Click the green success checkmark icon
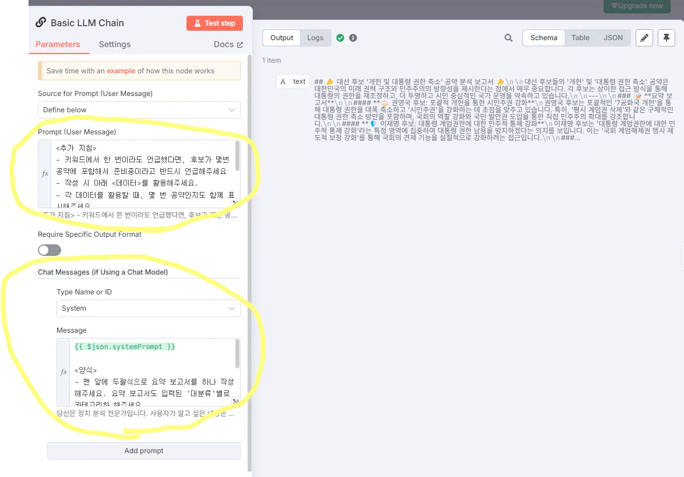Screen dimensions: 684x477 pos(340,37)
